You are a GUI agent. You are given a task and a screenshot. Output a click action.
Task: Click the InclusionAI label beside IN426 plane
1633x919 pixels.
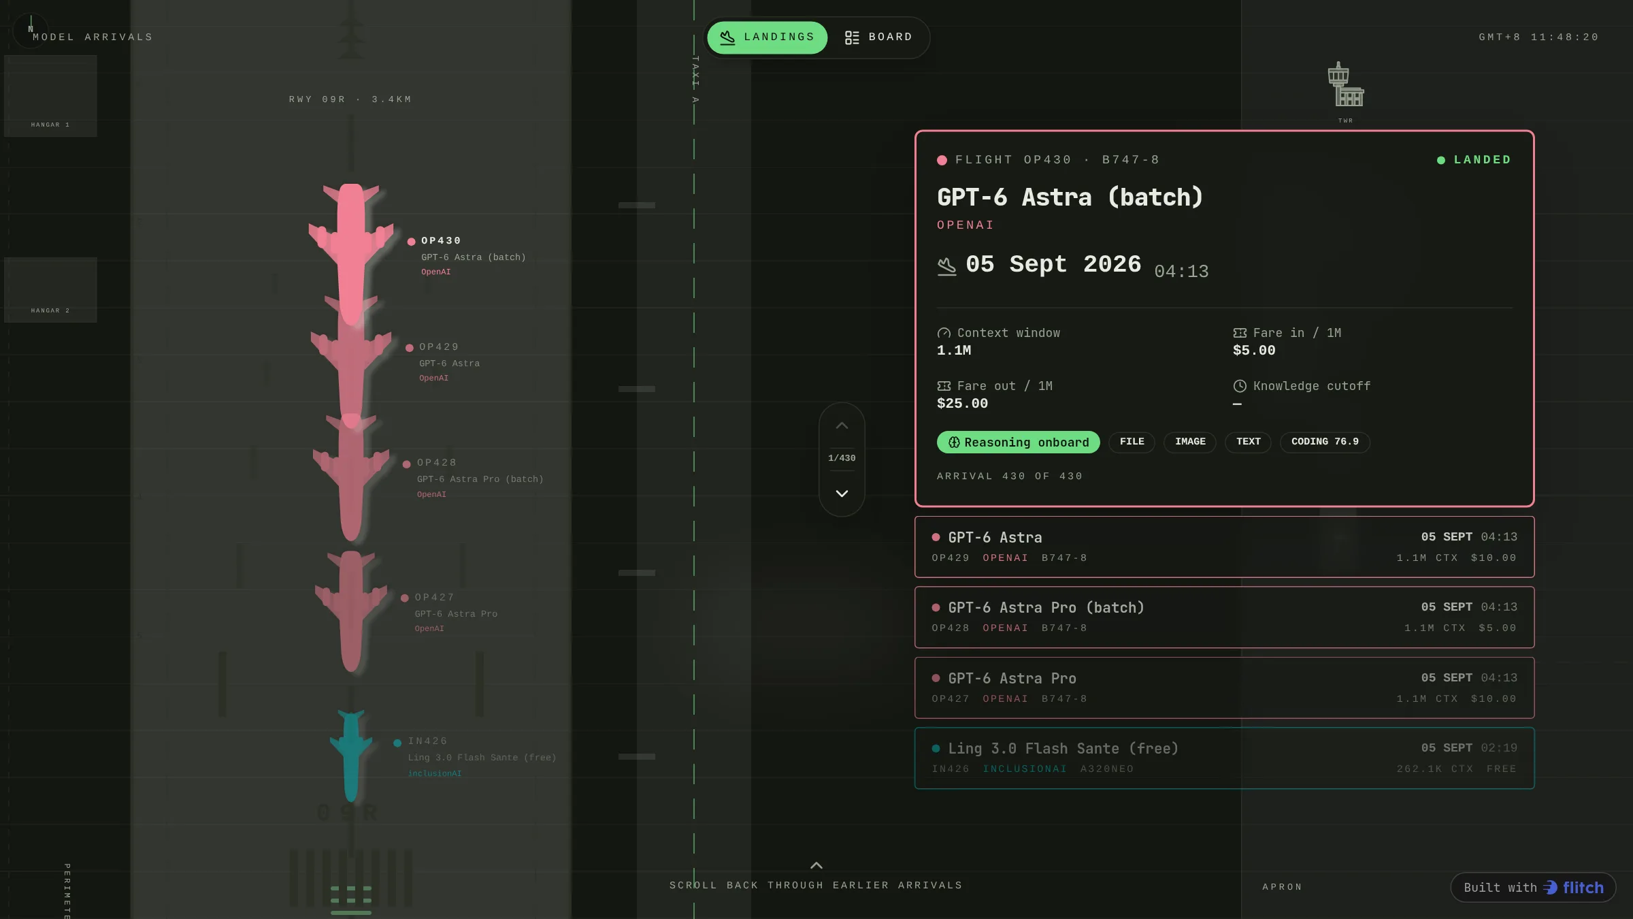coord(435,773)
